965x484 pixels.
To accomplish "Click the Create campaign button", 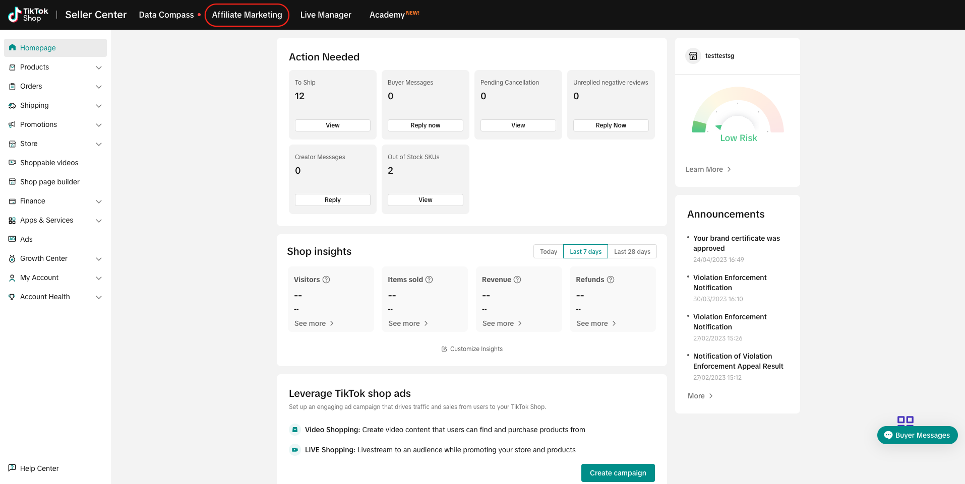I will tap(618, 473).
